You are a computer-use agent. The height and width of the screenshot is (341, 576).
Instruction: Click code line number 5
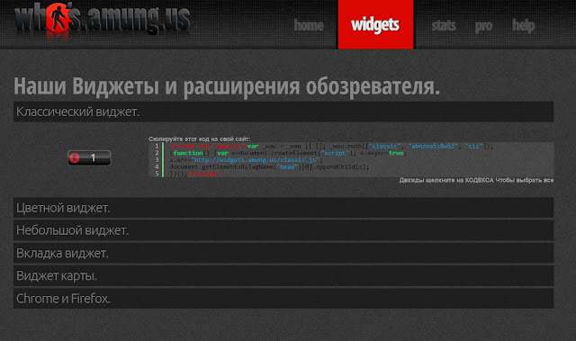(157, 174)
